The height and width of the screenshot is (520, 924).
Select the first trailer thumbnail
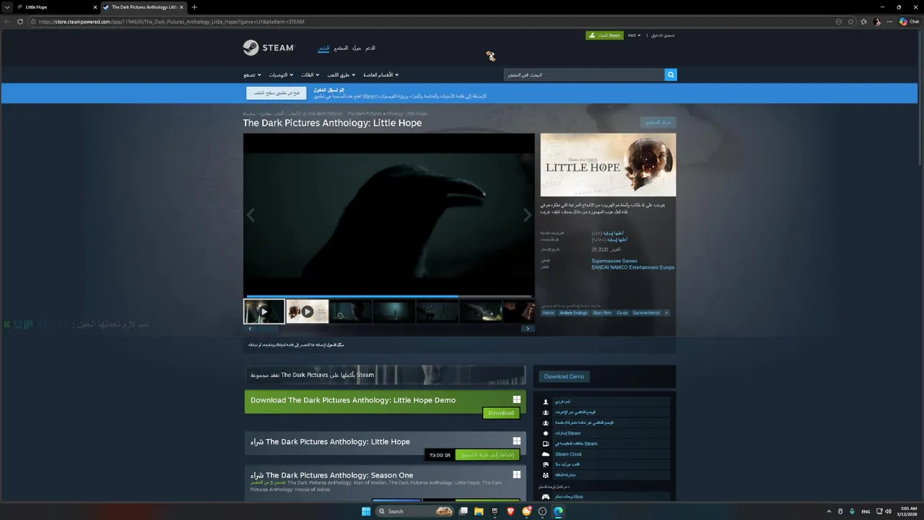coord(264,311)
